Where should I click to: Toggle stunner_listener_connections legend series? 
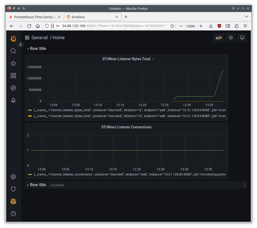point(130,174)
